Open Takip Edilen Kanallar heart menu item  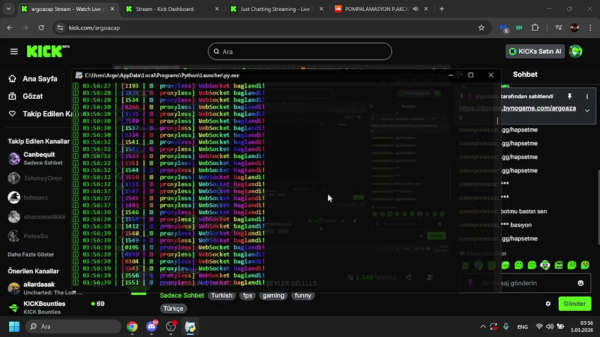click(x=39, y=114)
